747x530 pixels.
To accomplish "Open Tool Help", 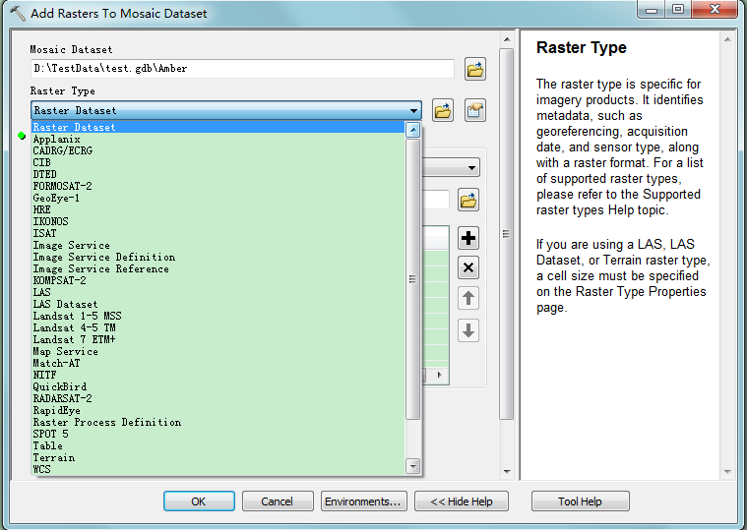I will click(580, 501).
